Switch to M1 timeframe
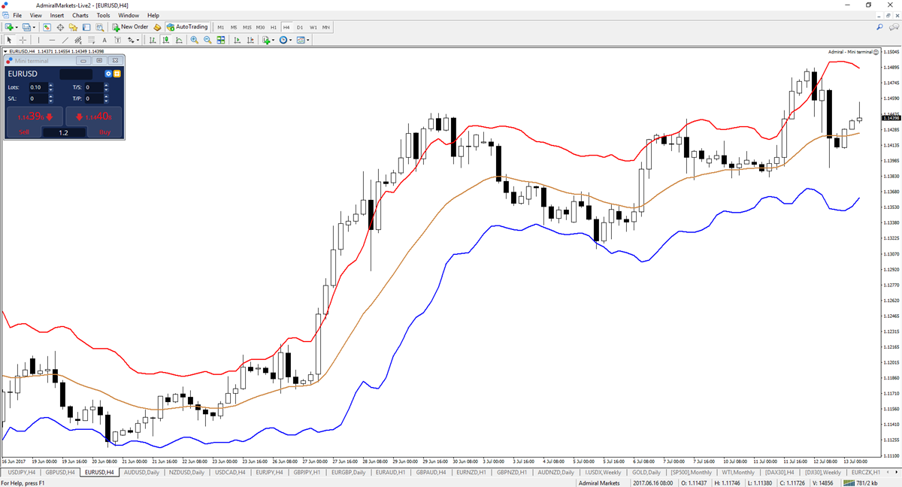 point(220,27)
